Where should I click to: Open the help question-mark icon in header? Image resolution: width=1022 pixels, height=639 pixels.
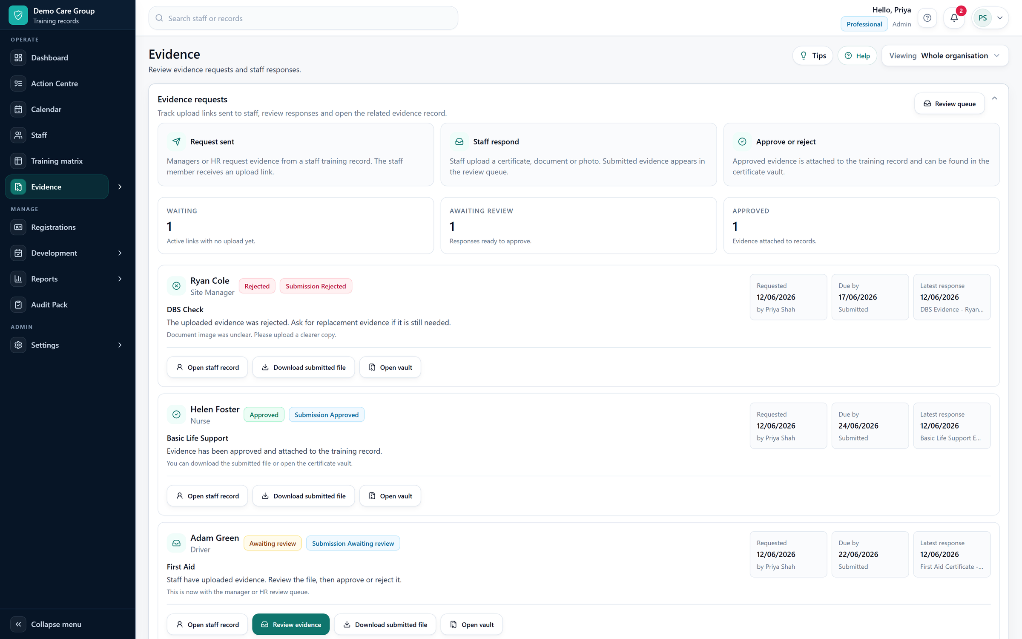click(927, 18)
